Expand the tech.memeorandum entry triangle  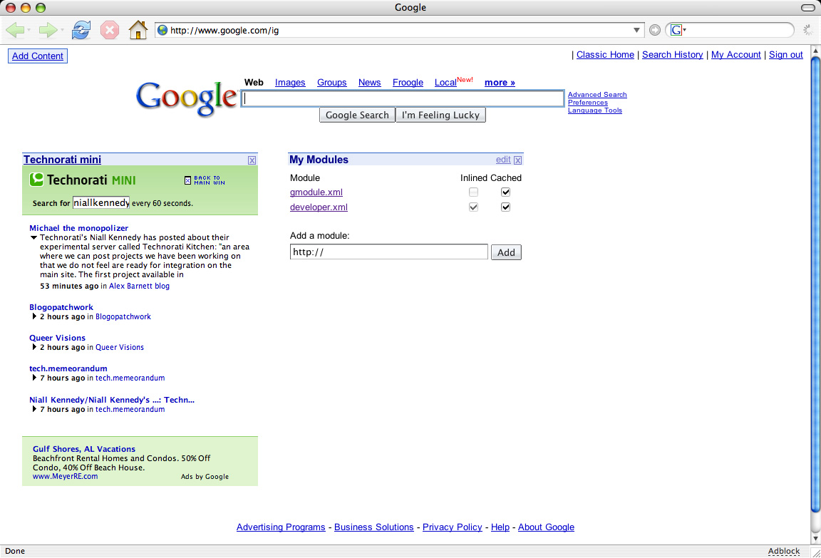pos(34,378)
